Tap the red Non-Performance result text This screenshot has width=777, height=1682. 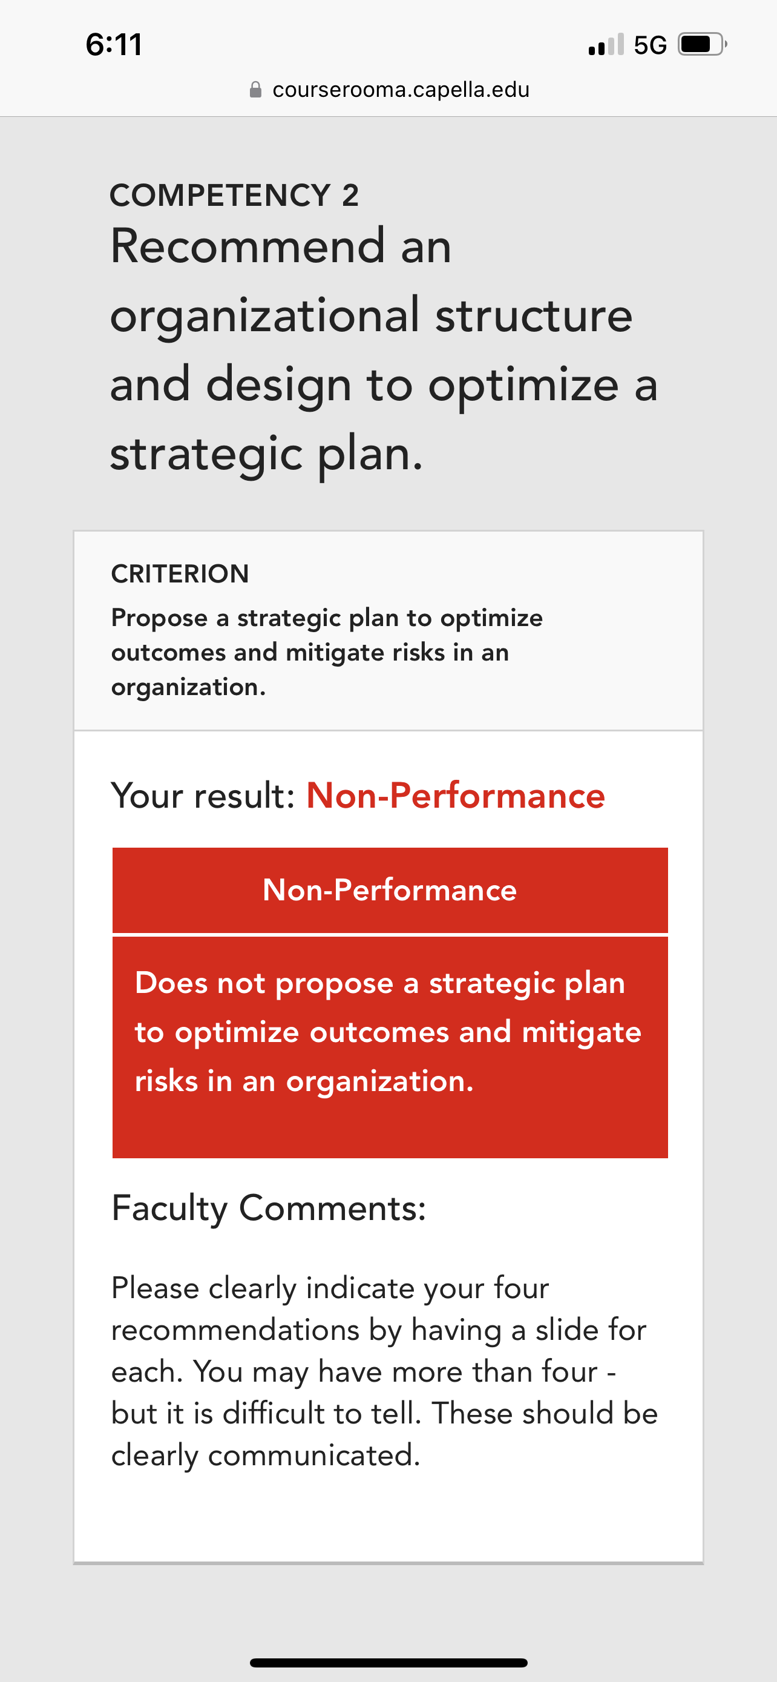(x=456, y=796)
